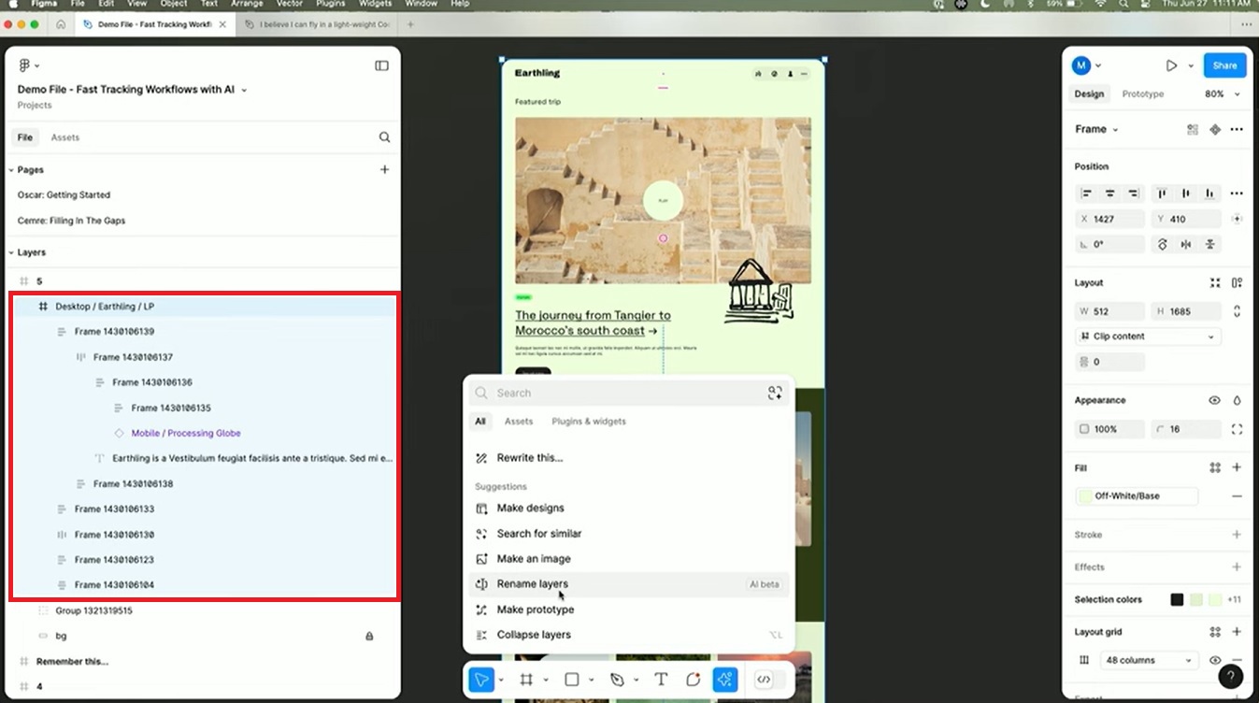Click the X position field 1427
Image resolution: width=1259 pixels, height=703 pixels.
point(1110,219)
